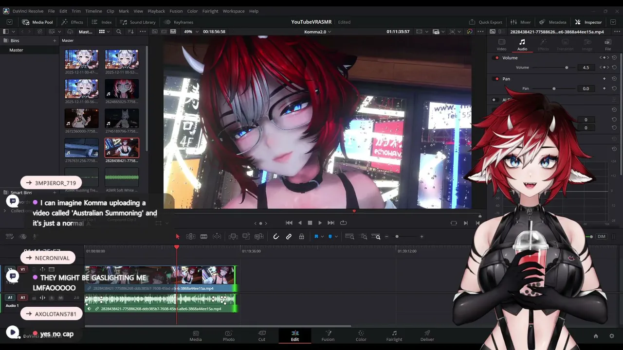Toggle the Inspector panel
The height and width of the screenshot is (350, 623).
[x=588, y=22]
